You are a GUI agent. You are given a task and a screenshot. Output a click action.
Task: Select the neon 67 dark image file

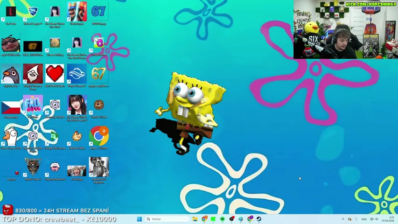pyautogui.click(x=33, y=47)
